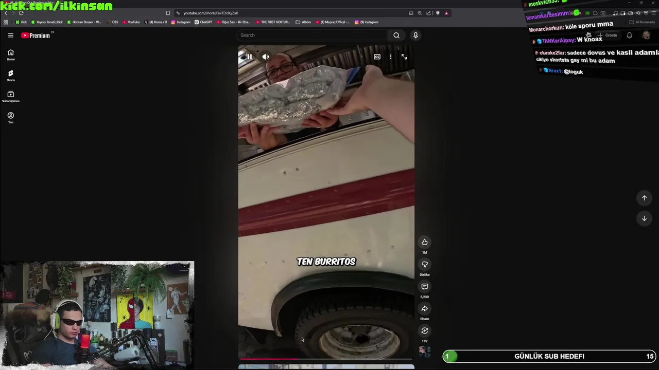659x370 pixels.
Task: Go to previous Short with up arrow
Action: [x=644, y=198]
